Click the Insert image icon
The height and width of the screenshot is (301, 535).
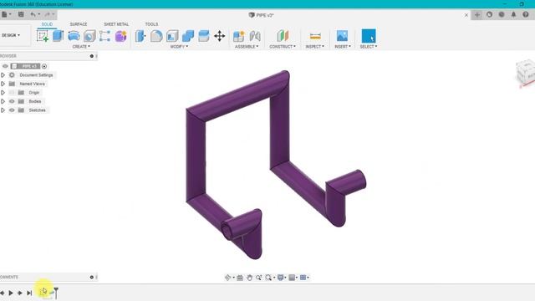point(342,36)
